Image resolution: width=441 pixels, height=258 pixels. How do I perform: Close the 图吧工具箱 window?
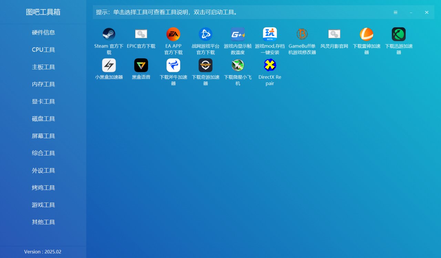pyautogui.click(x=427, y=12)
